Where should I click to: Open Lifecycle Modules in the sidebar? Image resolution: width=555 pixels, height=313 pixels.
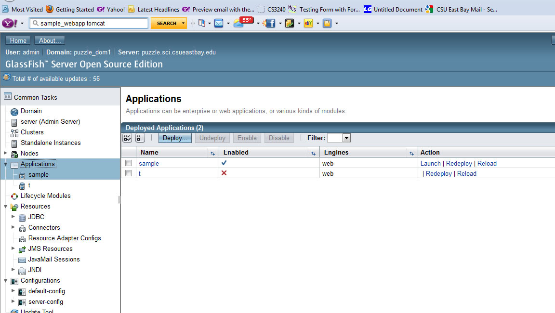(45, 196)
